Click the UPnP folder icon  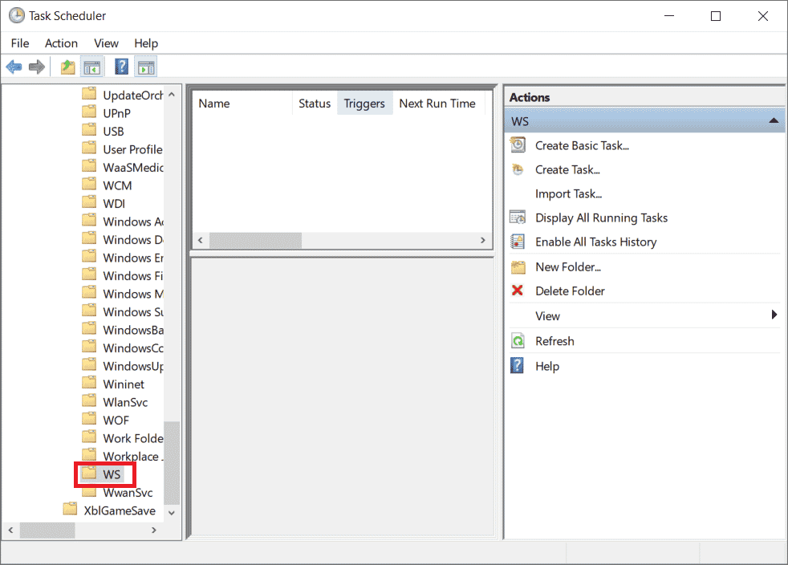tap(89, 112)
